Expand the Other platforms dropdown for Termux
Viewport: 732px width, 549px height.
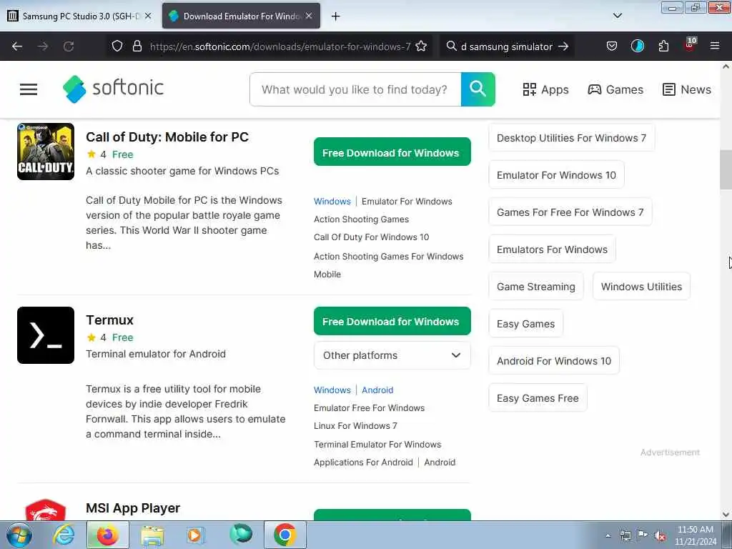pos(392,355)
